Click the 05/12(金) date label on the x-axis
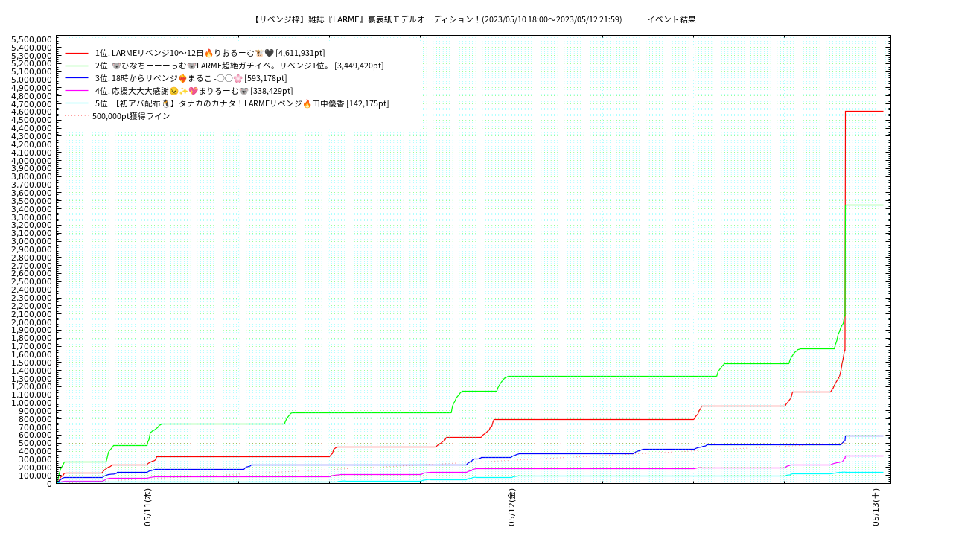The height and width of the screenshot is (536, 953). [x=511, y=508]
